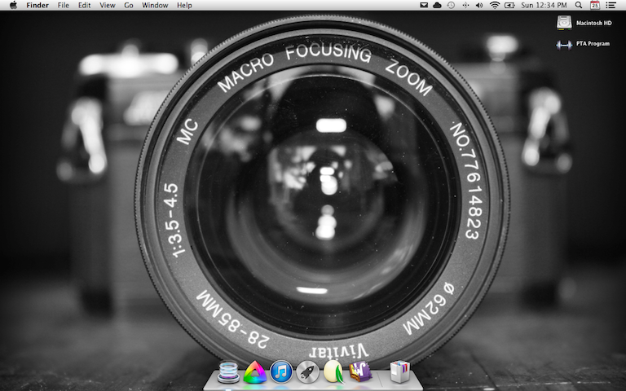Click the stacked rings icon in Dock

coord(228,371)
